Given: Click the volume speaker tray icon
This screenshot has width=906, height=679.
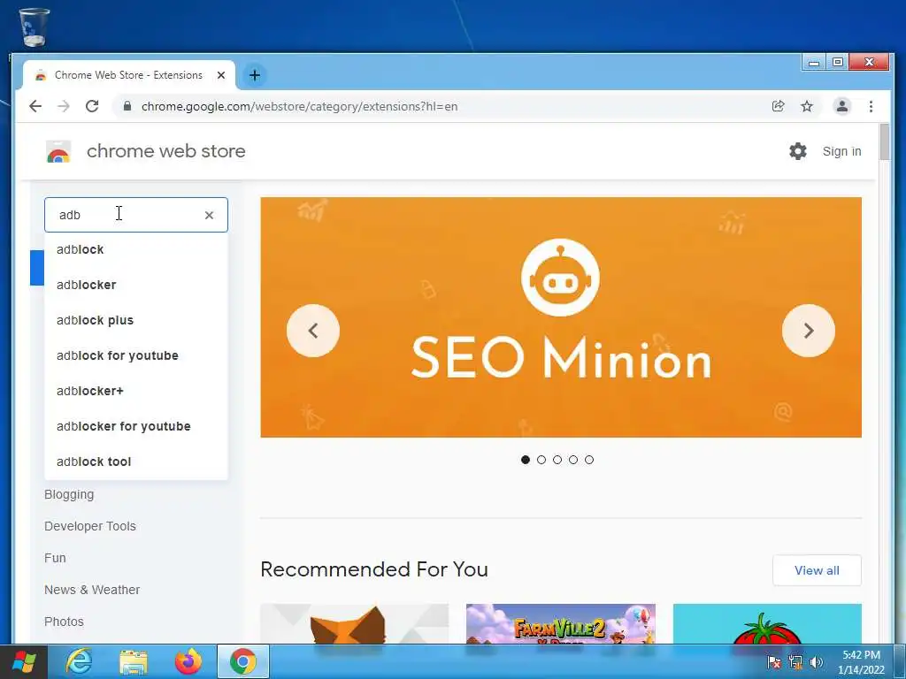Looking at the screenshot, I should [x=816, y=661].
